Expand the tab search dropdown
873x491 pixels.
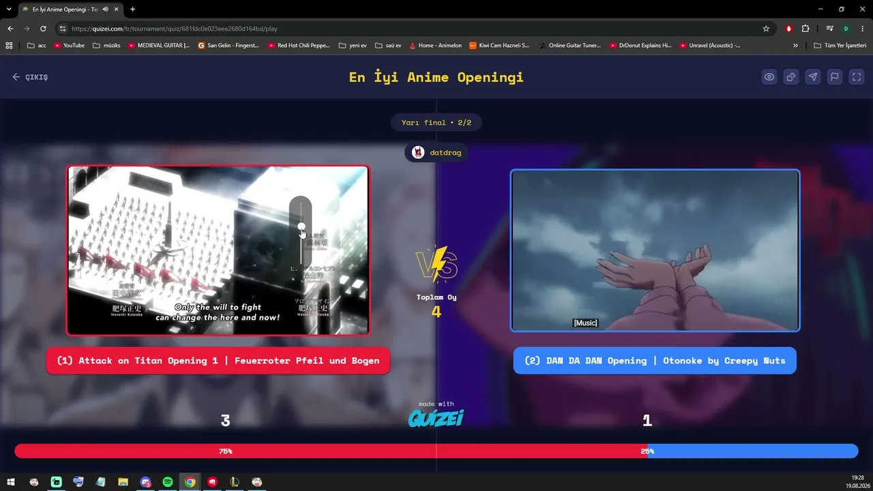point(9,10)
